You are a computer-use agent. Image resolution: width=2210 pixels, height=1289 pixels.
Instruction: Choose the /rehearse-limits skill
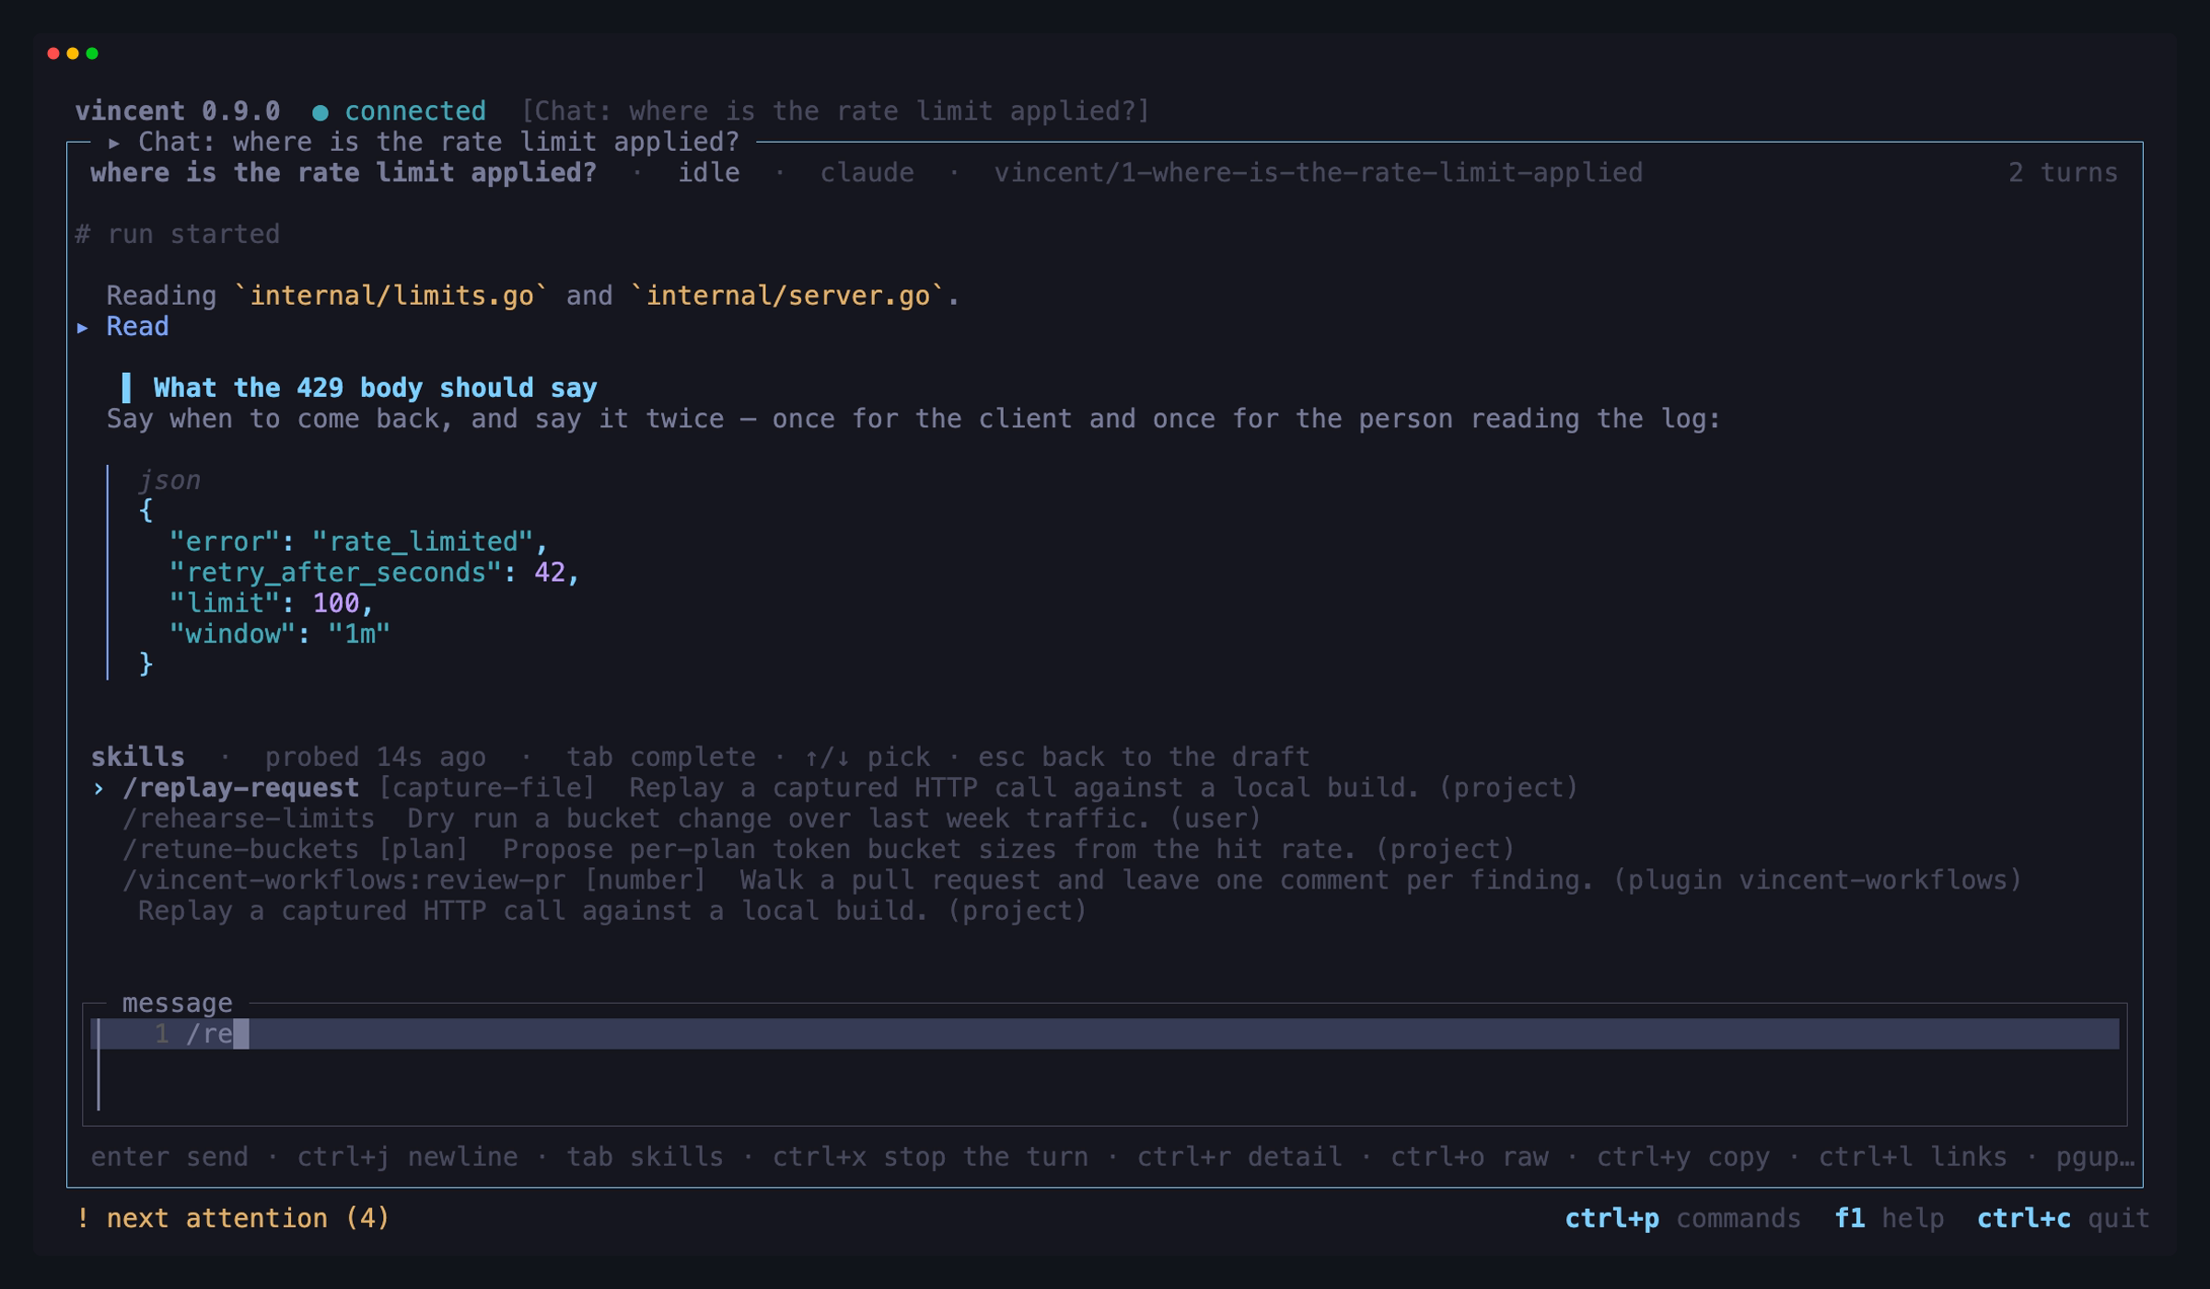692,819
